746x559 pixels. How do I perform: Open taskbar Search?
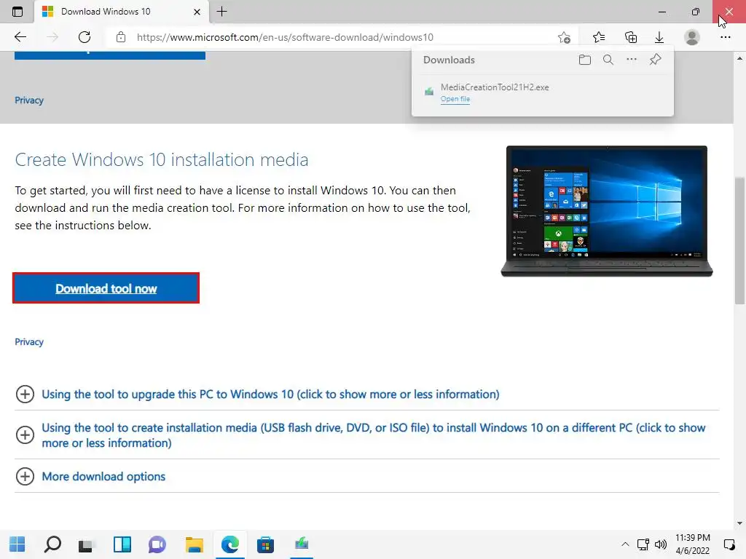52,544
